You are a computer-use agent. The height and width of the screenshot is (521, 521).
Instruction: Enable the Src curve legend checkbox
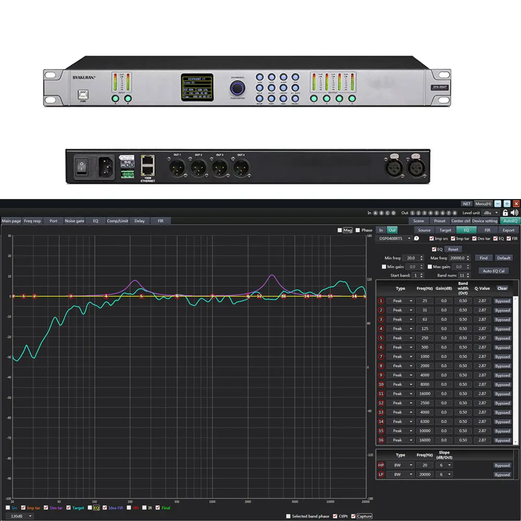[x=8, y=507]
